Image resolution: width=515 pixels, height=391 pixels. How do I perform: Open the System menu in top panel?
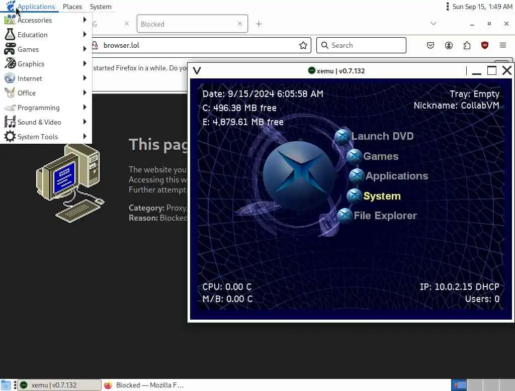tap(101, 7)
